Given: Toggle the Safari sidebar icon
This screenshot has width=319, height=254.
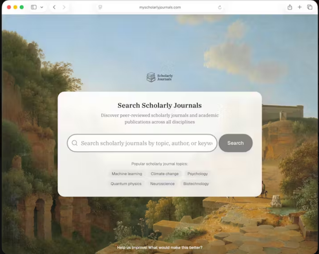Looking at the screenshot, I should click(34, 7).
